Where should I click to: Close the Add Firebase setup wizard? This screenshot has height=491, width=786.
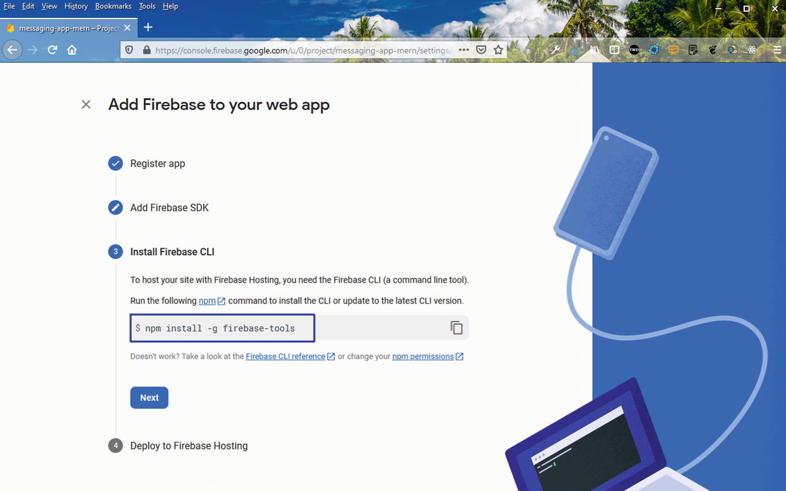[x=86, y=105]
